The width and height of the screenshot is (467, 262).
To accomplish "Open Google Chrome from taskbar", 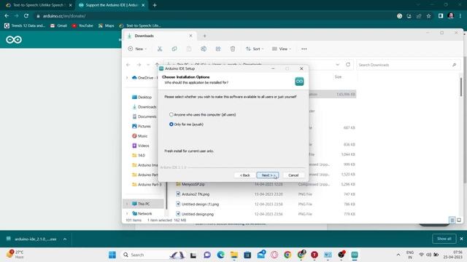I will point(287,255).
